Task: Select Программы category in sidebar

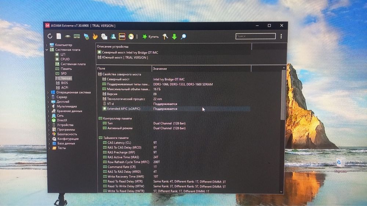Action: tap(63, 130)
